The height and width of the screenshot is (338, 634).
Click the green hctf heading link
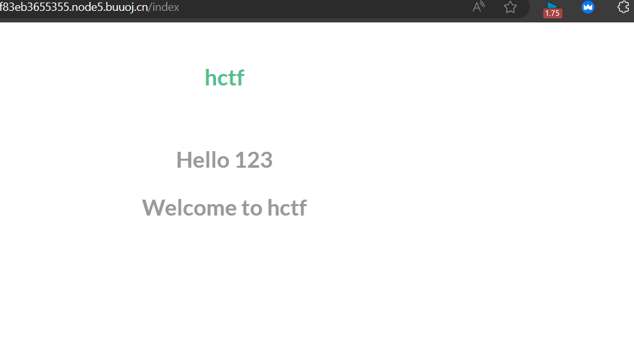coord(224,77)
